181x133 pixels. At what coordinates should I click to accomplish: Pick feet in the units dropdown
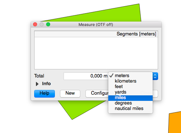click(130, 87)
